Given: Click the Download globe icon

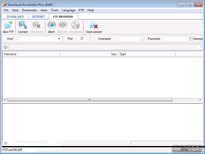Looking at the screenshot, I should tap(76, 25).
